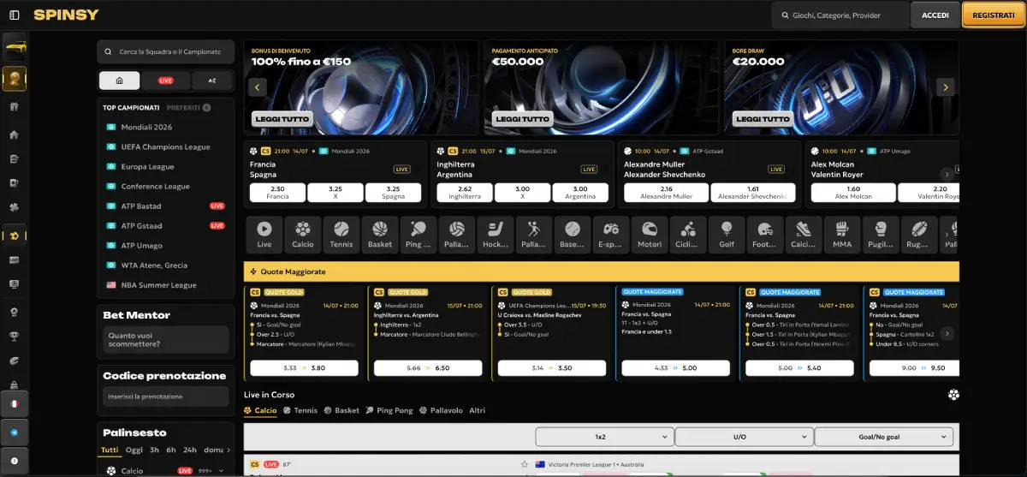The height and width of the screenshot is (477, 1027).
Task: Open Mondiali 2026 in Top Campionati
Action: (146, 128)
